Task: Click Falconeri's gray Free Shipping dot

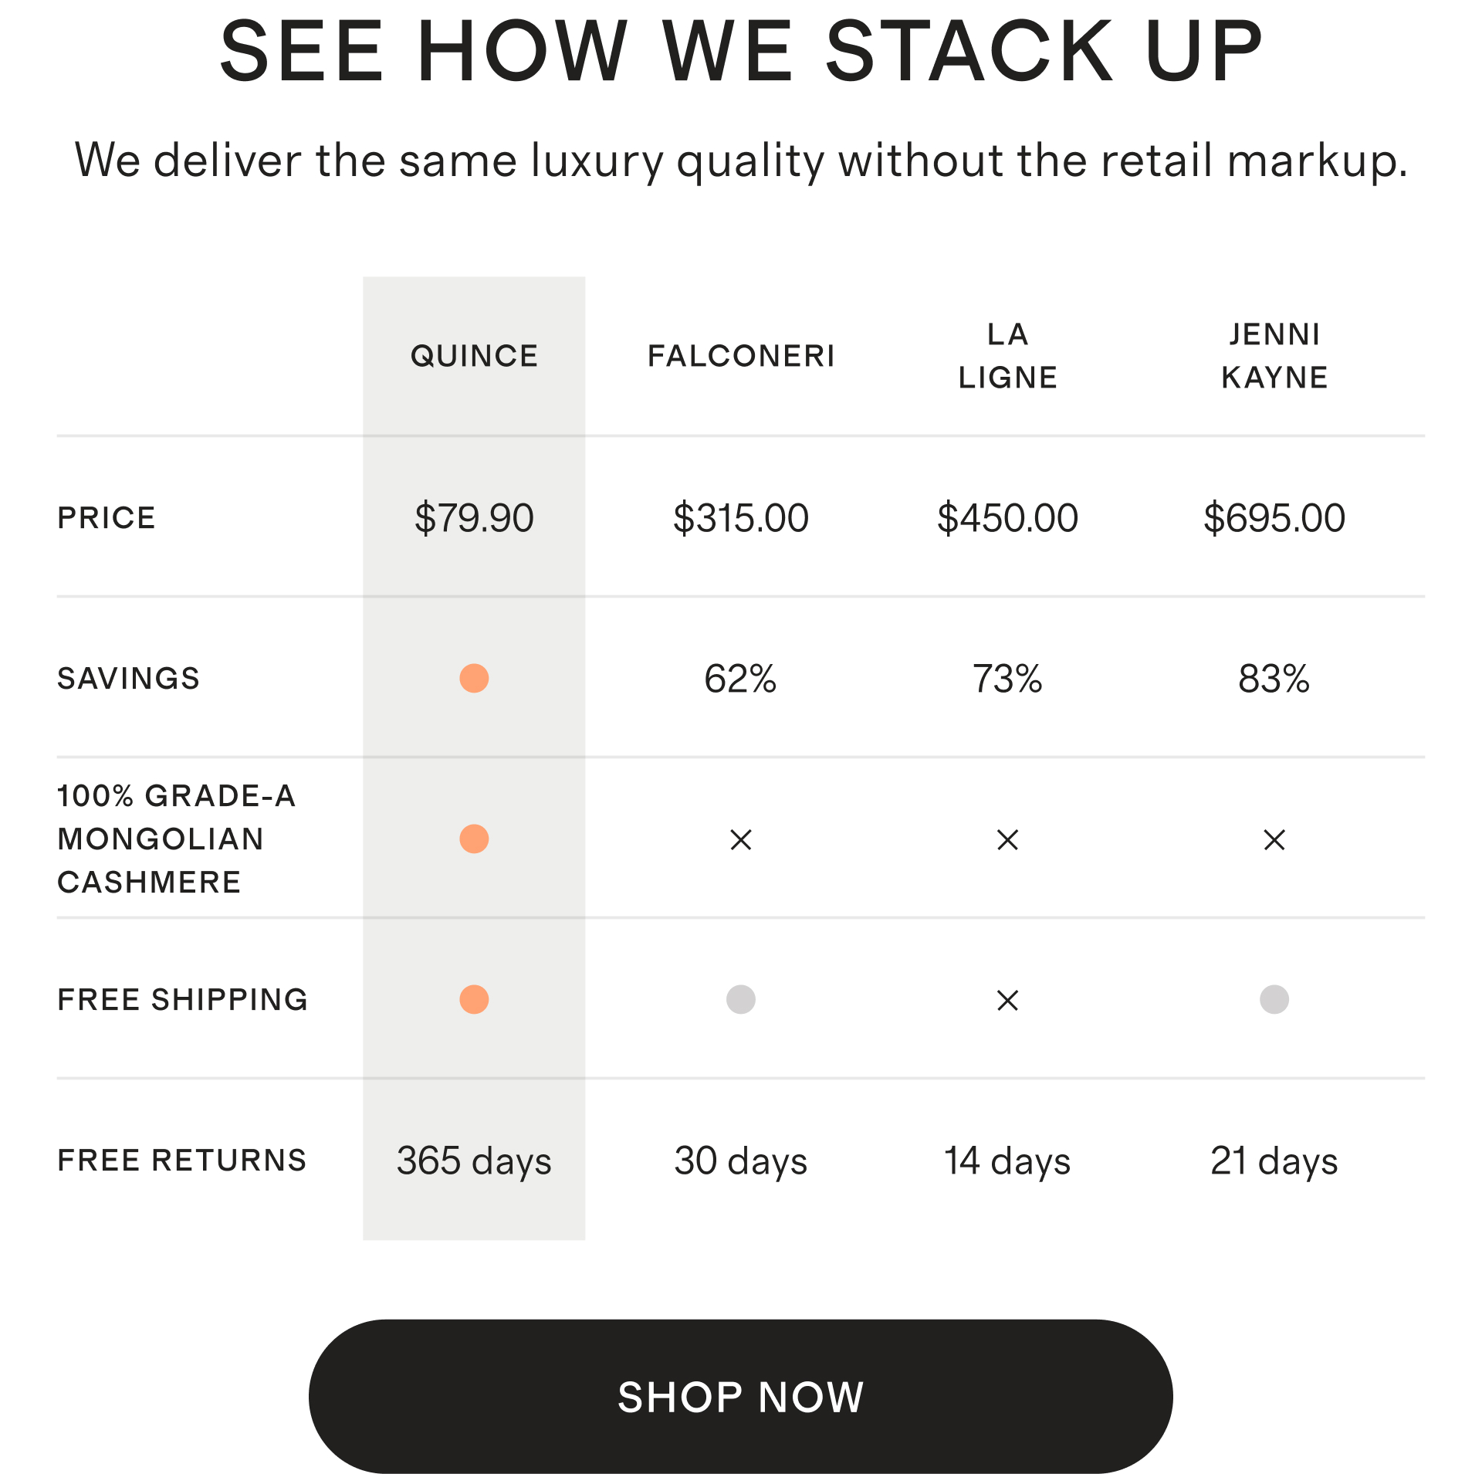Action: [740, 999]
